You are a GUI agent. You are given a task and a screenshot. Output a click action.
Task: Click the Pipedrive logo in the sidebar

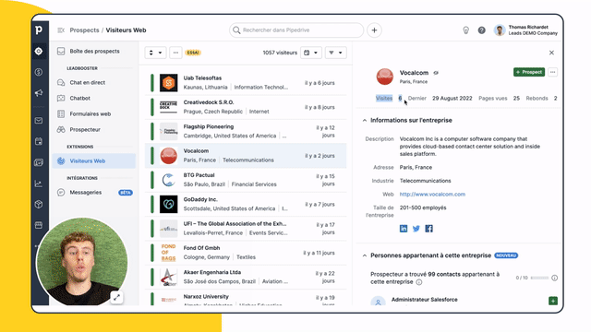[x=39, y=30]
